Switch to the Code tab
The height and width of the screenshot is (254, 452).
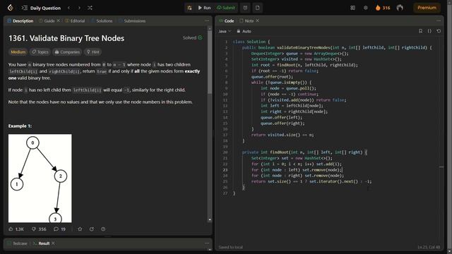227,20
